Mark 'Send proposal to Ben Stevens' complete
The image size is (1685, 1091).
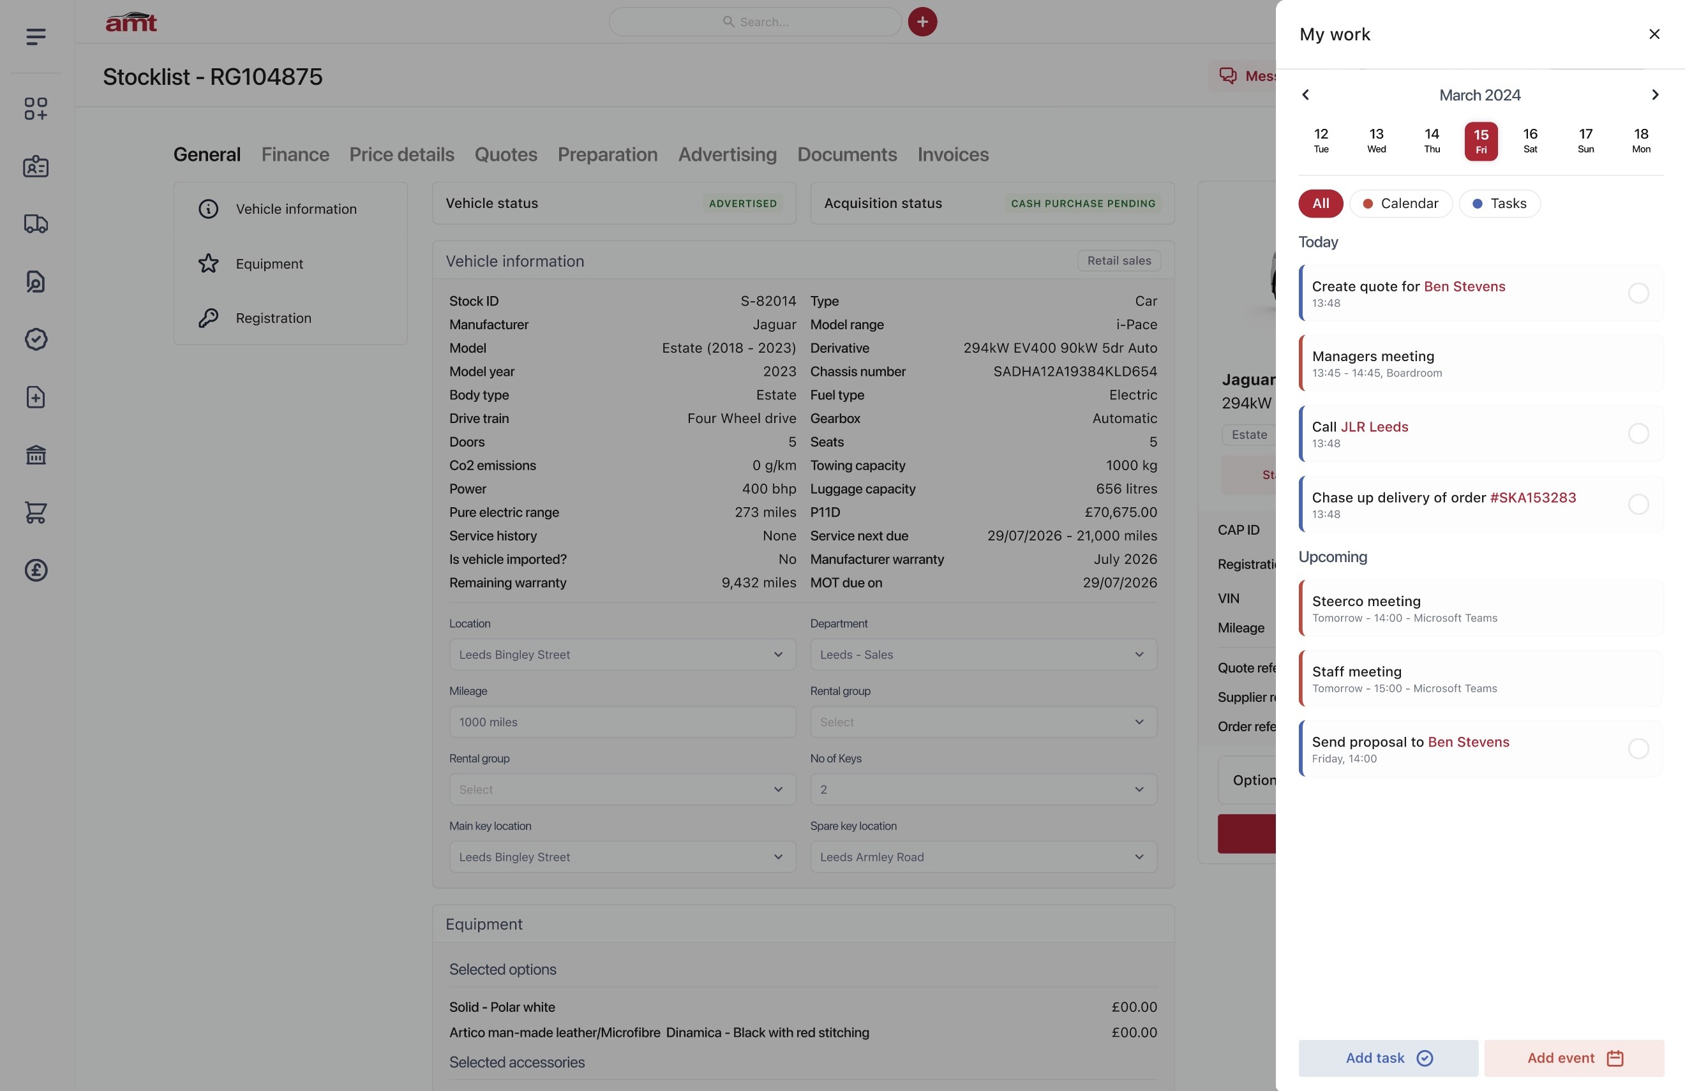click(x=1638, y=748)
